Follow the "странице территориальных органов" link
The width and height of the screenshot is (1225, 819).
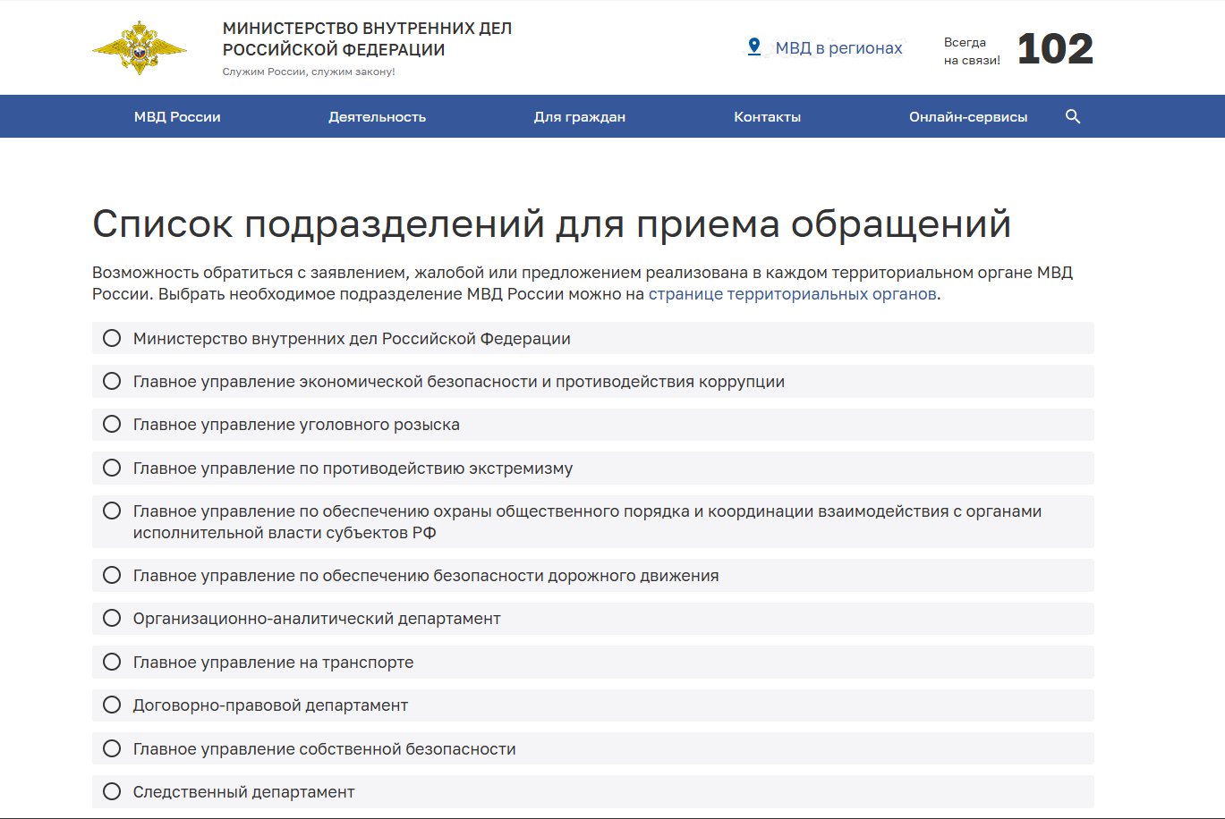tap(793, 294)
